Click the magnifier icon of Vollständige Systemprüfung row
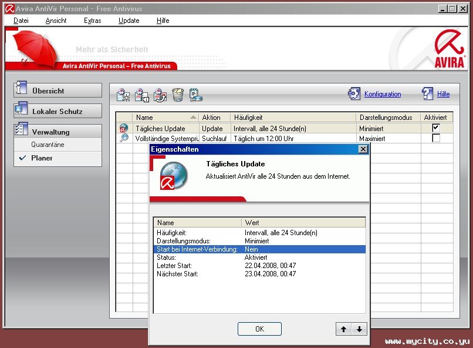Viewport: 473px width, 348px height. 124,138
